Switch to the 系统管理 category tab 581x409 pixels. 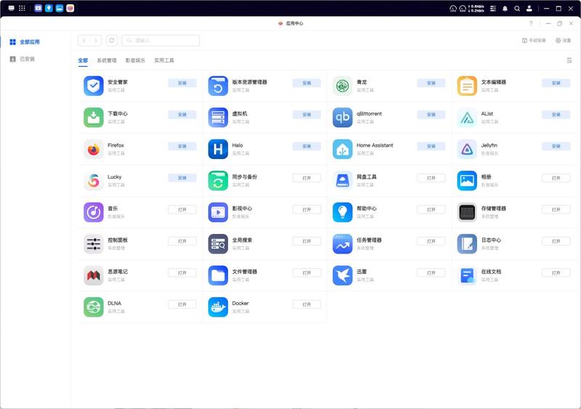(106, 60)
